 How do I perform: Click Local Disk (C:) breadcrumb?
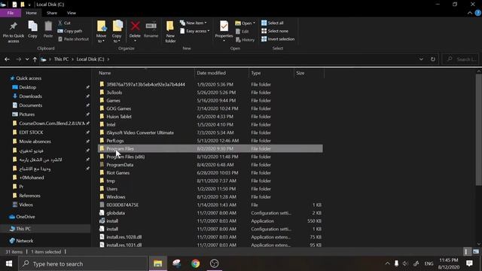[90, 59]
